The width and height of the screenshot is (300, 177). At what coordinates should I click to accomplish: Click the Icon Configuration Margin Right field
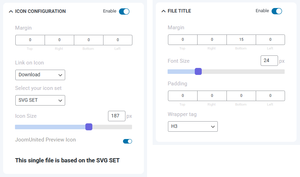coord(59,40)
